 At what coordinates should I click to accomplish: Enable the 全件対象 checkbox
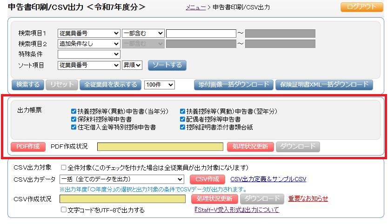tap(64, 168)
